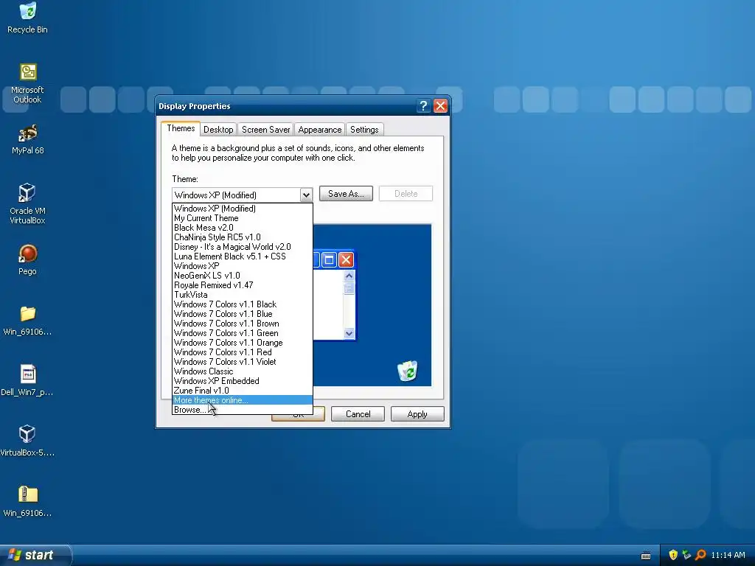Click the Theme combo box field

pos(242,195)
